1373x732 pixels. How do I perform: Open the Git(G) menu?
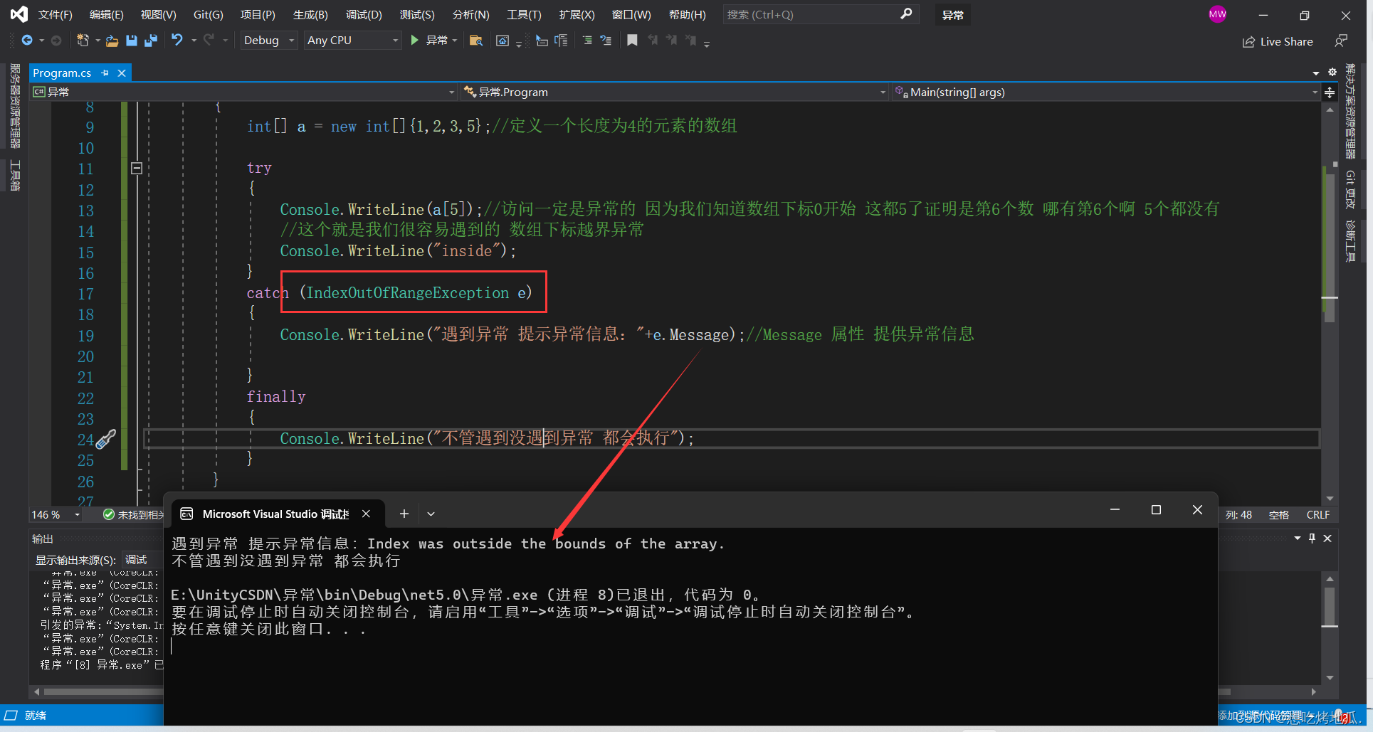(208, 14)
